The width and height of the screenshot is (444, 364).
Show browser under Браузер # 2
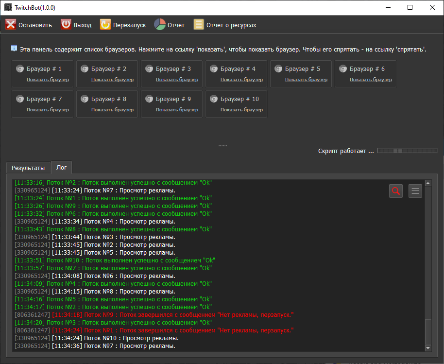click(x=112, y=80)
